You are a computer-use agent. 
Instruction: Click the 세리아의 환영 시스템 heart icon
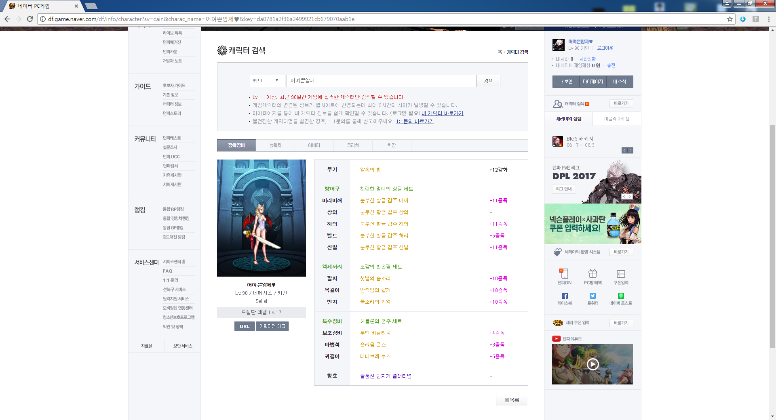[558, 252]
